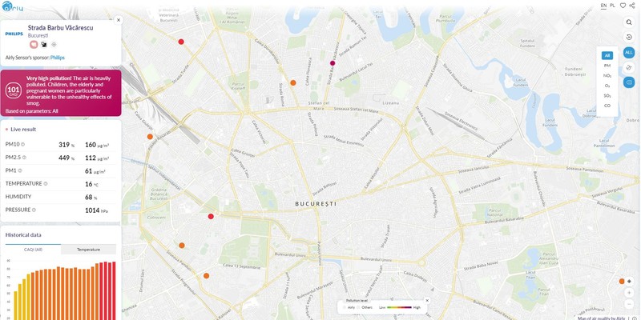Select the SO₂ pollutant filter

607,95
